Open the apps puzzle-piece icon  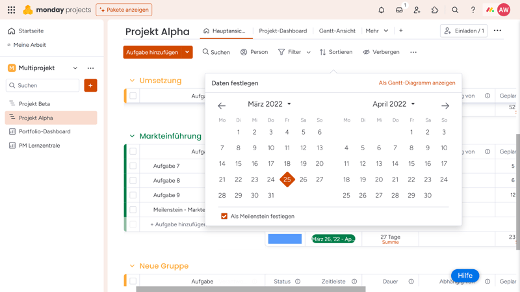(x=435, y=10)
